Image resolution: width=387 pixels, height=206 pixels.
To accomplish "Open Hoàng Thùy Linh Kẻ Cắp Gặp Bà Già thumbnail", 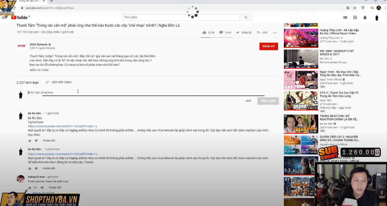I will (301, 38).
